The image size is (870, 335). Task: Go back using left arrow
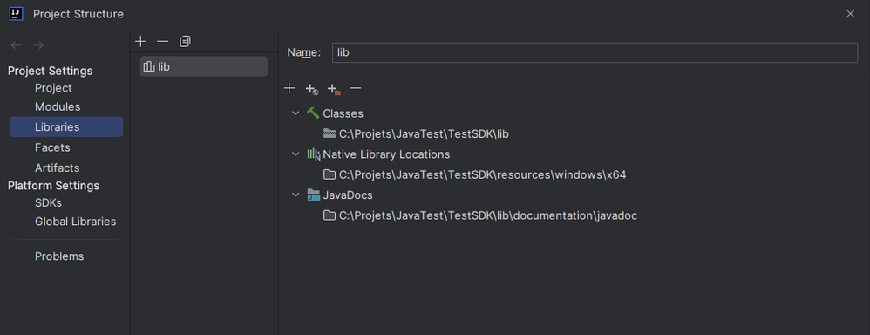pos(16,45)
